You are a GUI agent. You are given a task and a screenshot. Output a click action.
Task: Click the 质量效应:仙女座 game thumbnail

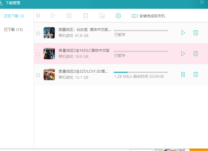click(49, 33)
